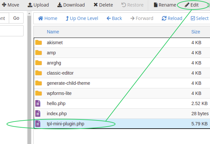Click the Upload toolbar icon

click(30, 5)
